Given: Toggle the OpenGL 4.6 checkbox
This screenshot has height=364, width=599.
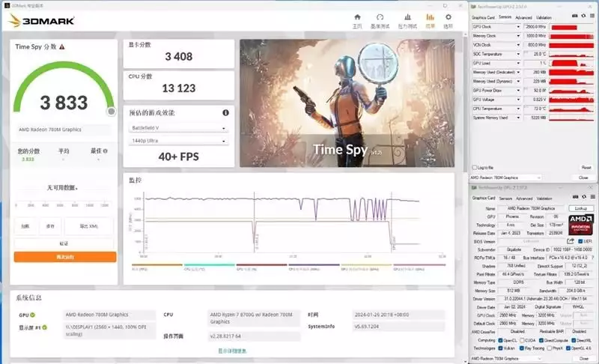Looking at the screenshot, I should [x=568, y=348].
